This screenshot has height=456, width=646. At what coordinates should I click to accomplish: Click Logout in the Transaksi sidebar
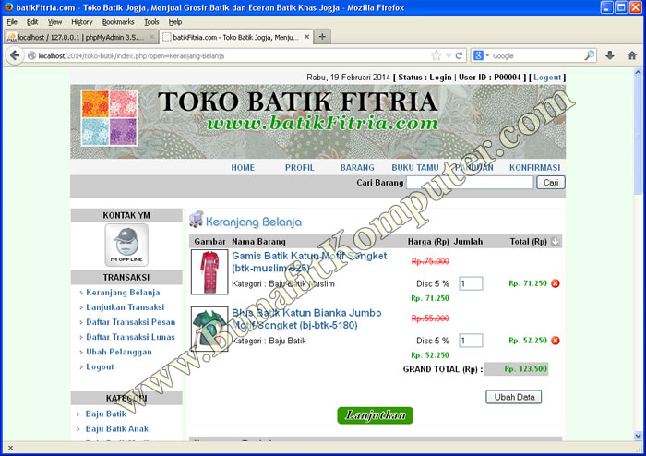(100, 366)
